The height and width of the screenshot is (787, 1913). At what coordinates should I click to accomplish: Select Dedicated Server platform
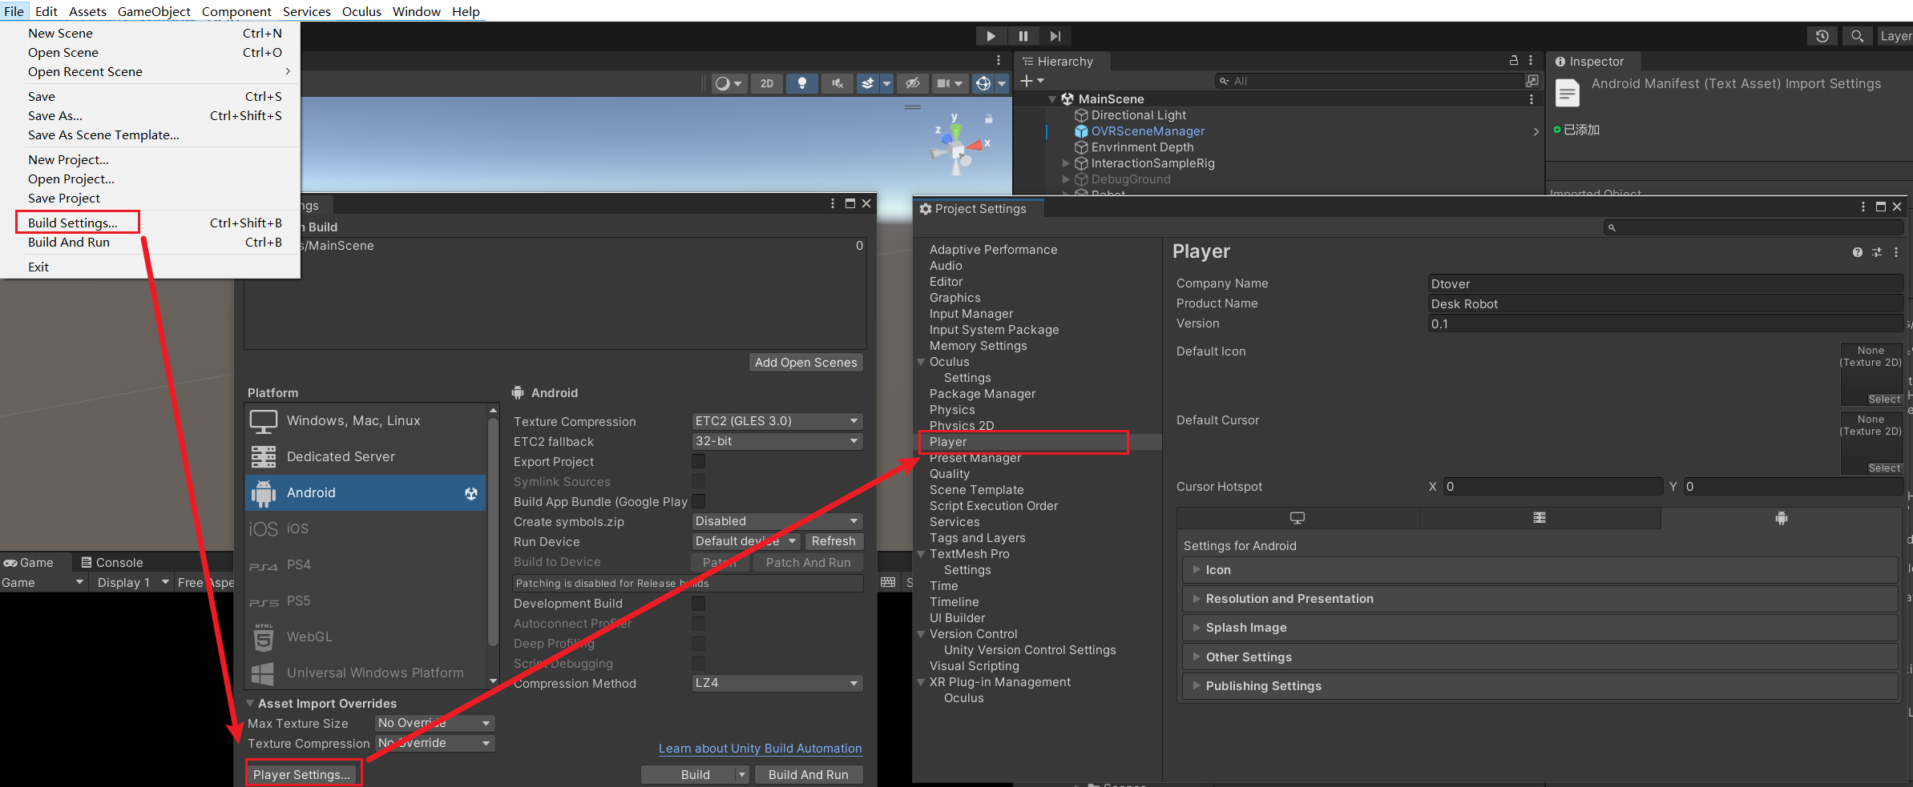[365, 457]
